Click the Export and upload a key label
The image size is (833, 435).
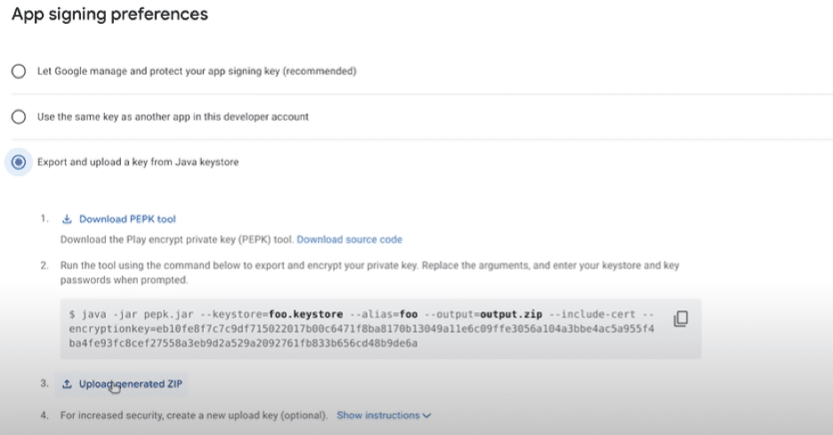click(137, 162)
